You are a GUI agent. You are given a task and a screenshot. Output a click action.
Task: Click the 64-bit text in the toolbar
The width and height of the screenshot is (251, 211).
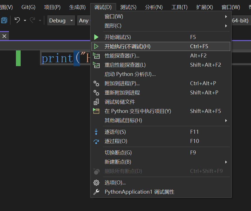coord(240,20)
